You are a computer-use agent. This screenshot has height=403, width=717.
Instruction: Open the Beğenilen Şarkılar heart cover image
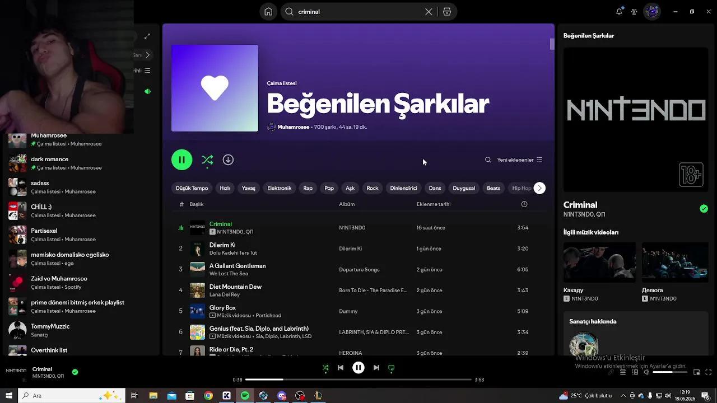[215, 88]
